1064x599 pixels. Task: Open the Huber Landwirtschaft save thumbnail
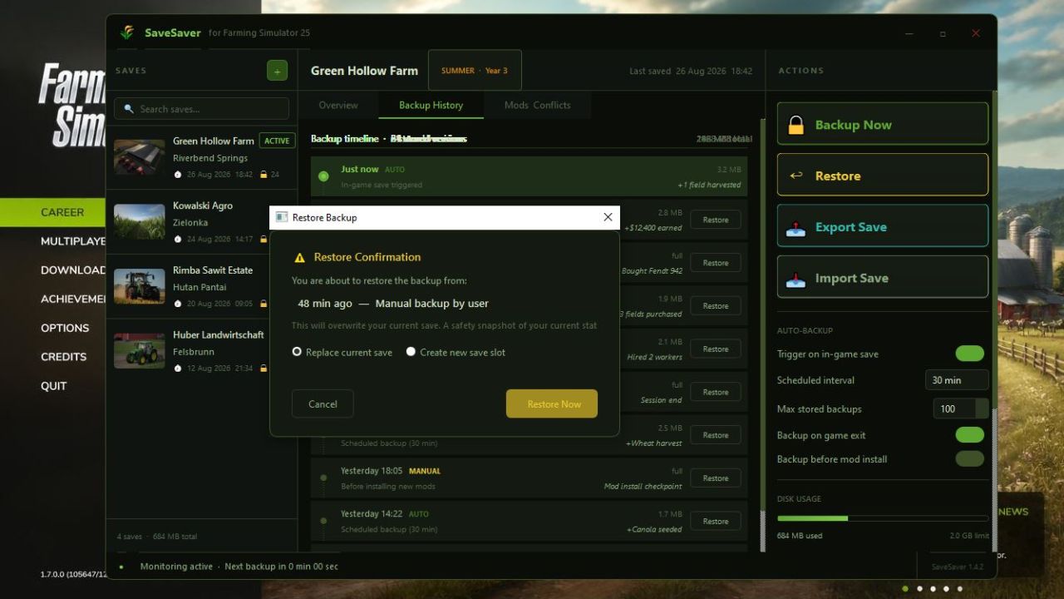[x=140, y=351]
